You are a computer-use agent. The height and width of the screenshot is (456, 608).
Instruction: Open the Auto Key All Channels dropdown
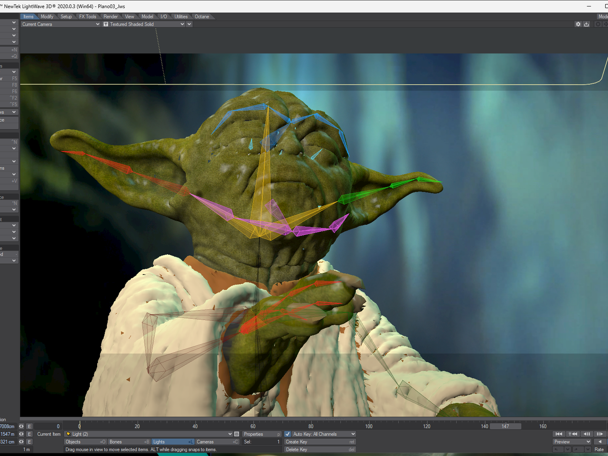pyautogui.click(x=324, y=434)
